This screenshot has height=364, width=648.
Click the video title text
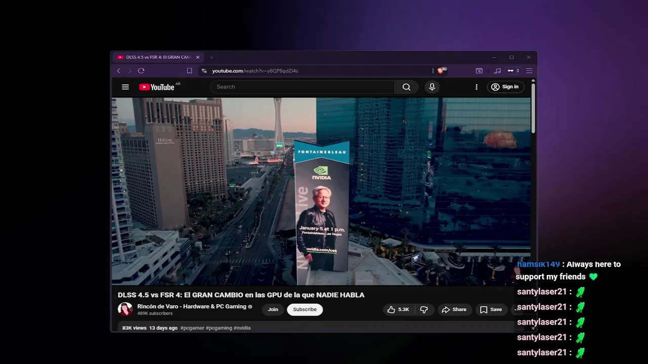tap(241, 295)
